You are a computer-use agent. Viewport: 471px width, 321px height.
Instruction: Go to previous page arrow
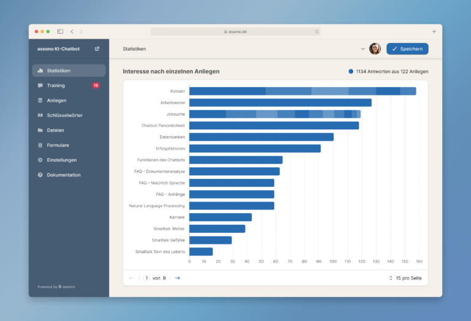pyautogui.click(x=131, y=278)
